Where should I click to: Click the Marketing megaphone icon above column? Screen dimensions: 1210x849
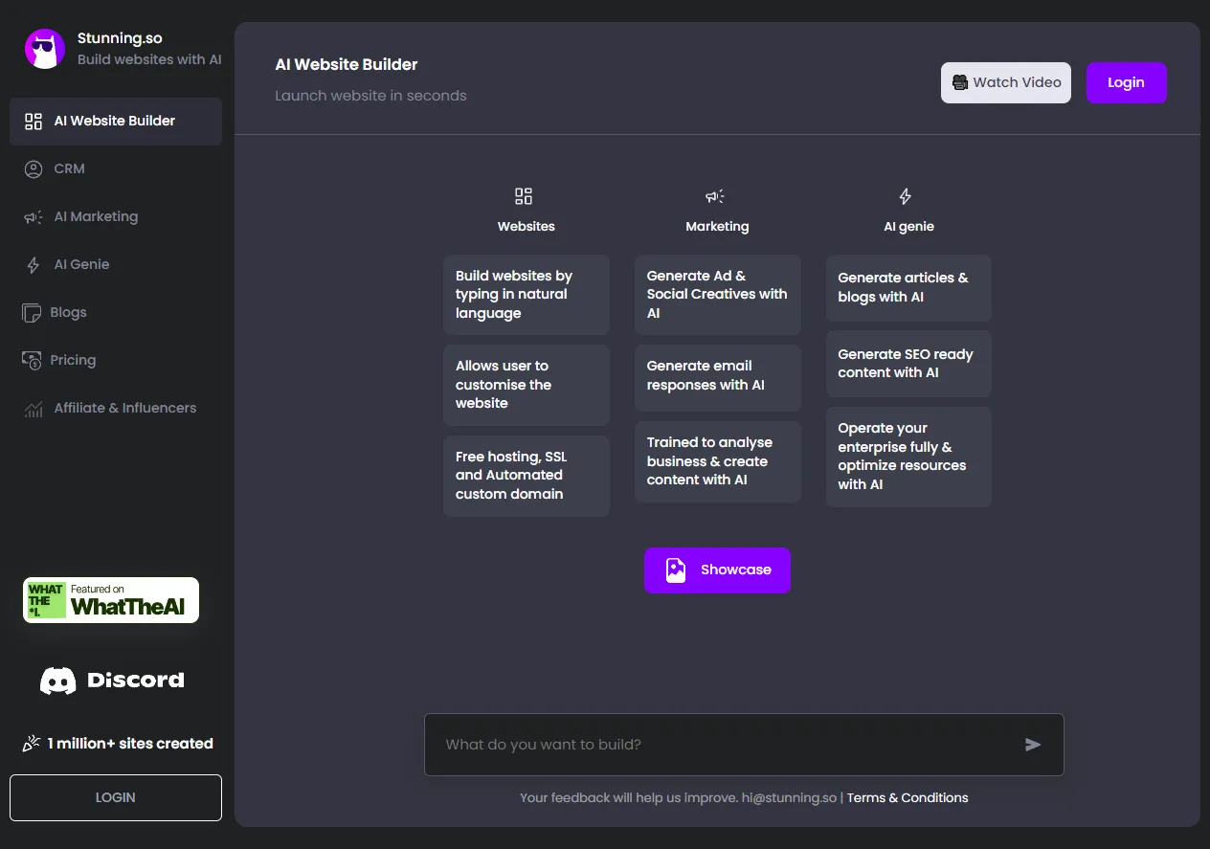point(715,196)
